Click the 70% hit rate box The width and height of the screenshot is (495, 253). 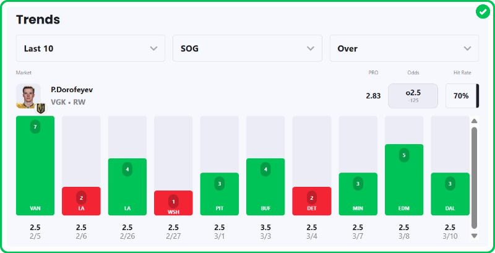pos(461,96)
